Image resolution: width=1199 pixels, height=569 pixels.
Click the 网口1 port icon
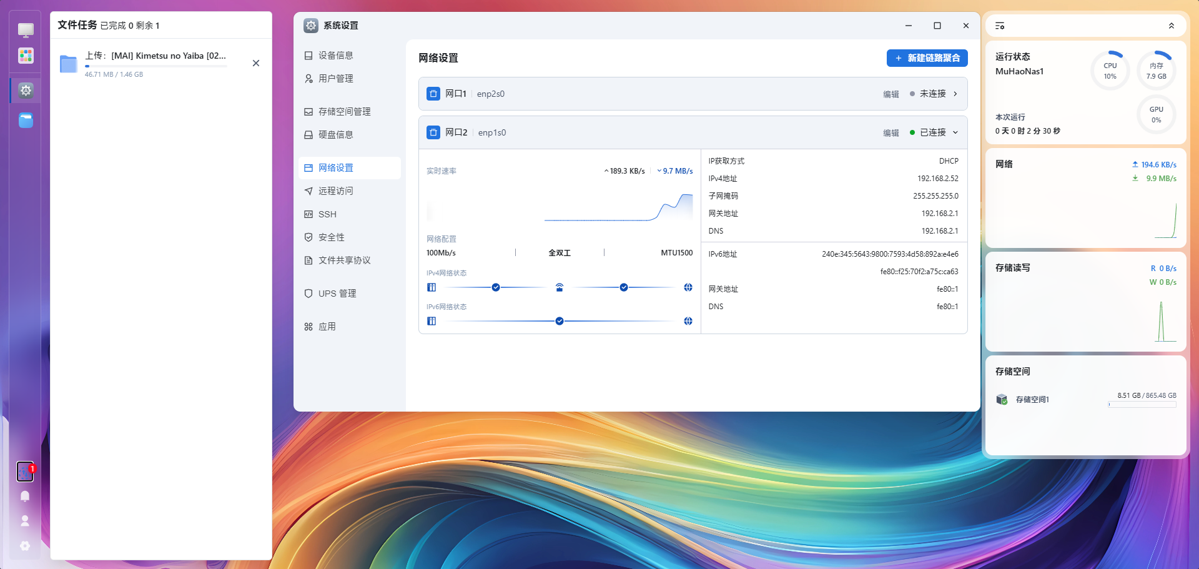point(433,94)
